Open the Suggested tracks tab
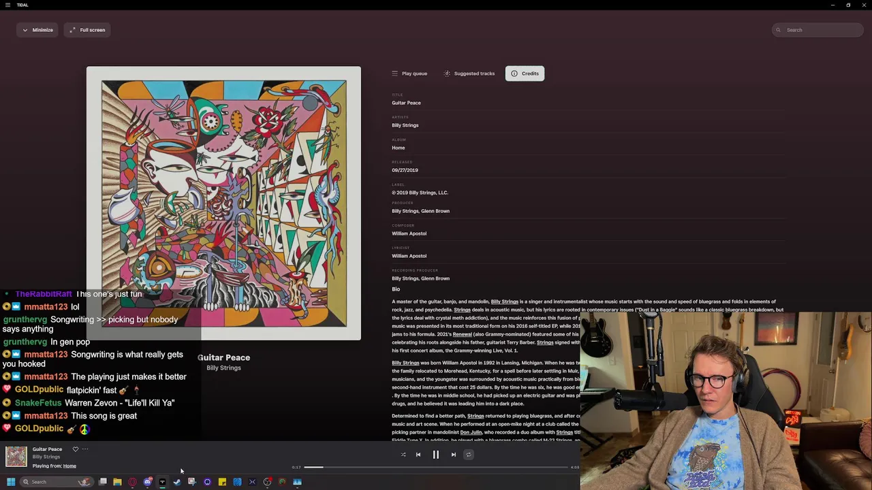872x490 pixels. pyautogui.click(x=469, y=73)
